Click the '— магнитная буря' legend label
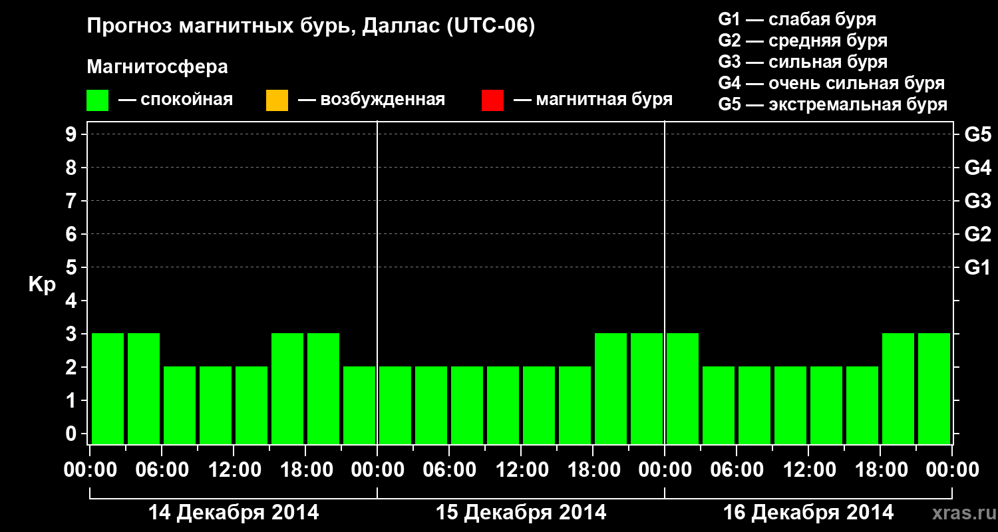The height and width of the screenshot is (532, 998). (x=593, y=100)
